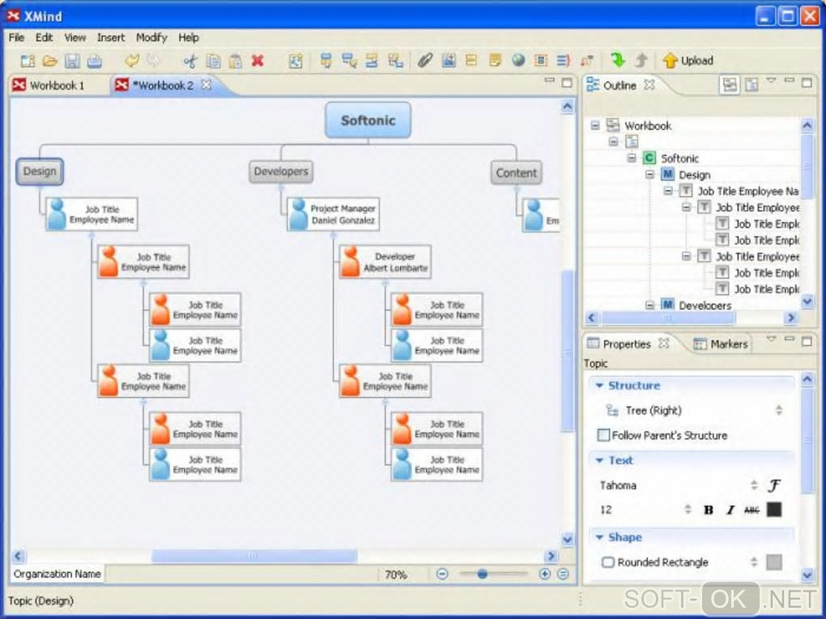Undo the last action

(131, 61)
